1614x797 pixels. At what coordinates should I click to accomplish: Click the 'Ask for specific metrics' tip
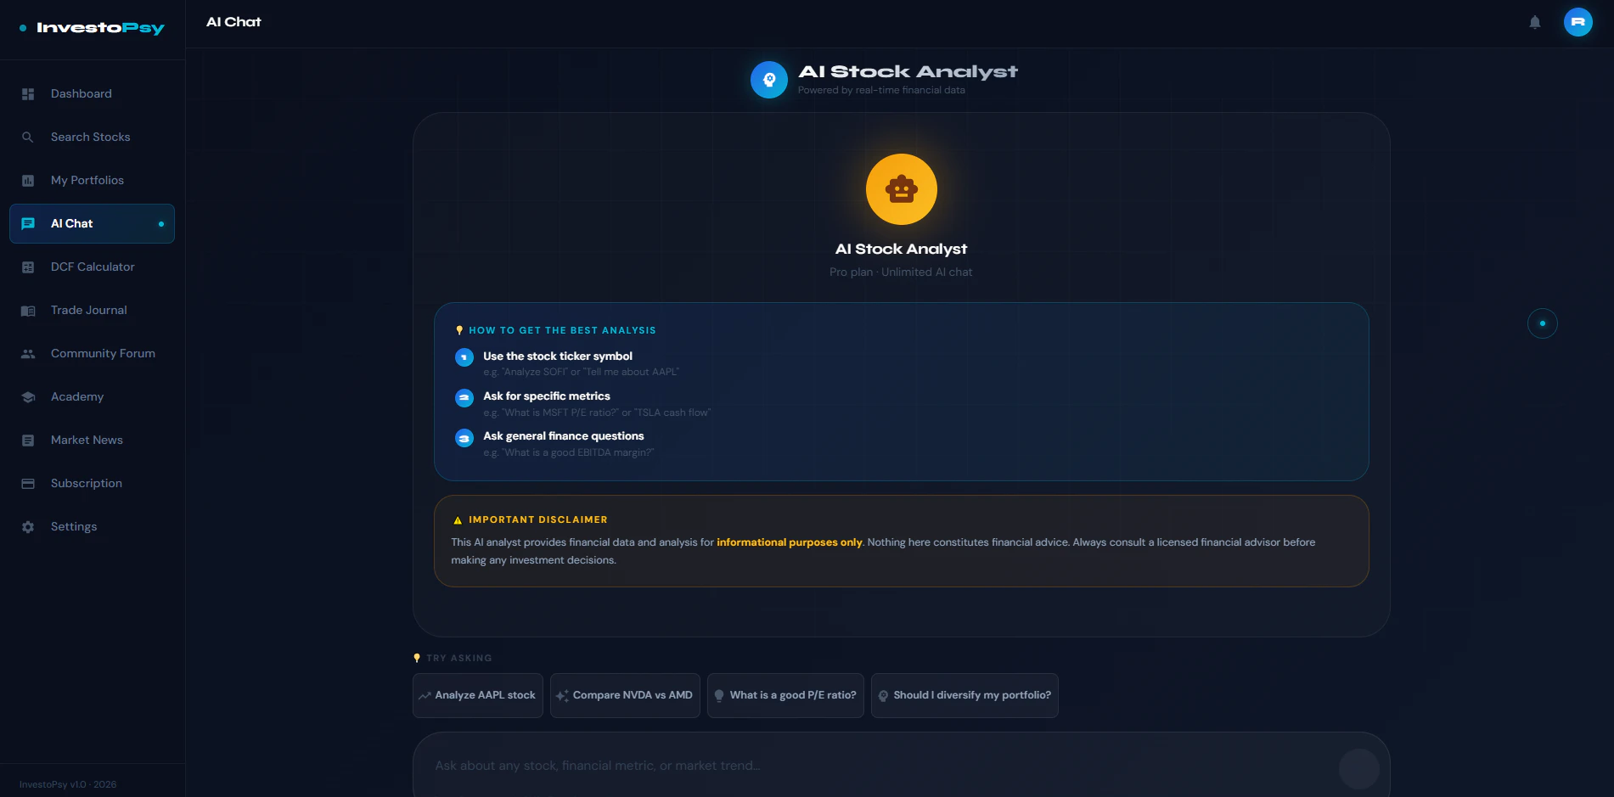click(547, 396)
